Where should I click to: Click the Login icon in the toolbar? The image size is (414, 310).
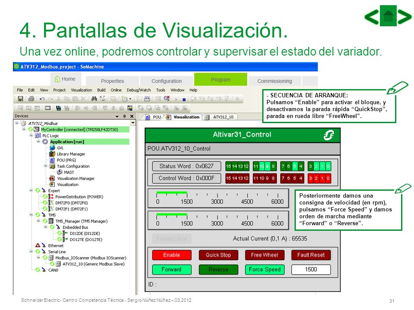158,99
